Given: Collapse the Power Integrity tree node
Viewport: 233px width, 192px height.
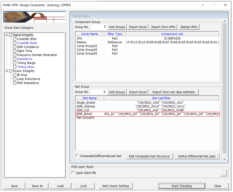Looking at the screenshot, I should 7,71.
